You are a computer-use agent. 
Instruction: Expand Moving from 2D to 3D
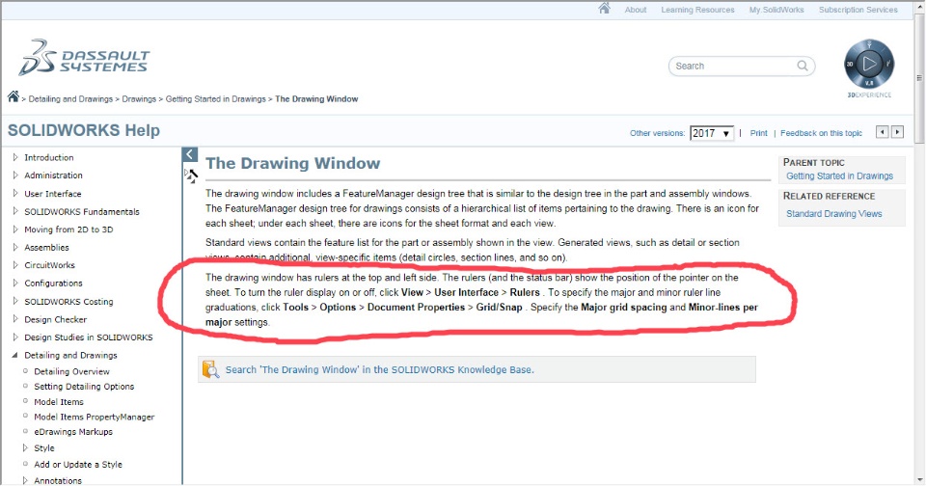tap(15, 229)
